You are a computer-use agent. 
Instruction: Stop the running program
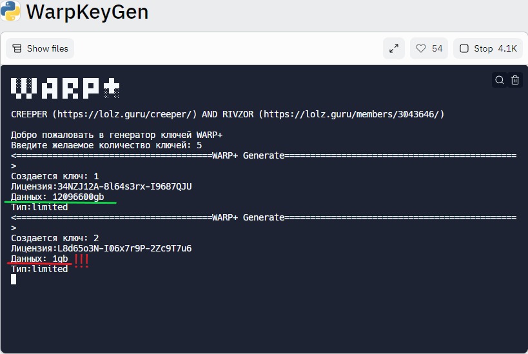pos(488,48)
